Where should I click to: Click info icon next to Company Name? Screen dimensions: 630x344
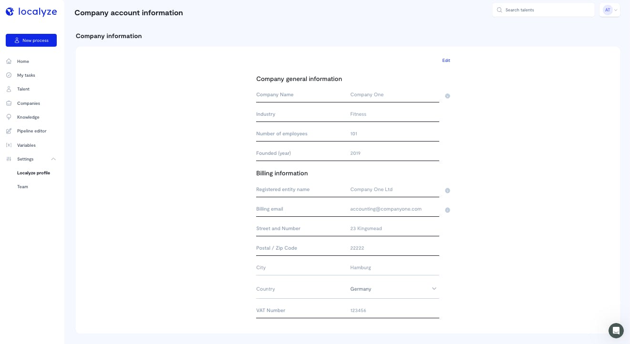point(447,96)
